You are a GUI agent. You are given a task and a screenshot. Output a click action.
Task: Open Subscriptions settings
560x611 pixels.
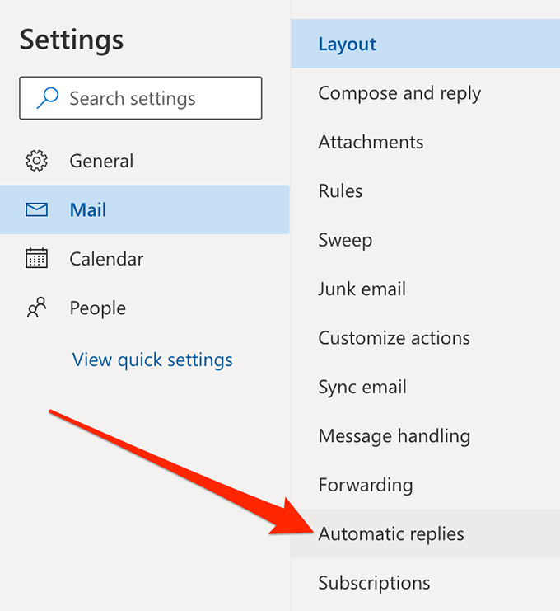pyautogui.click(x=425, y=583)
